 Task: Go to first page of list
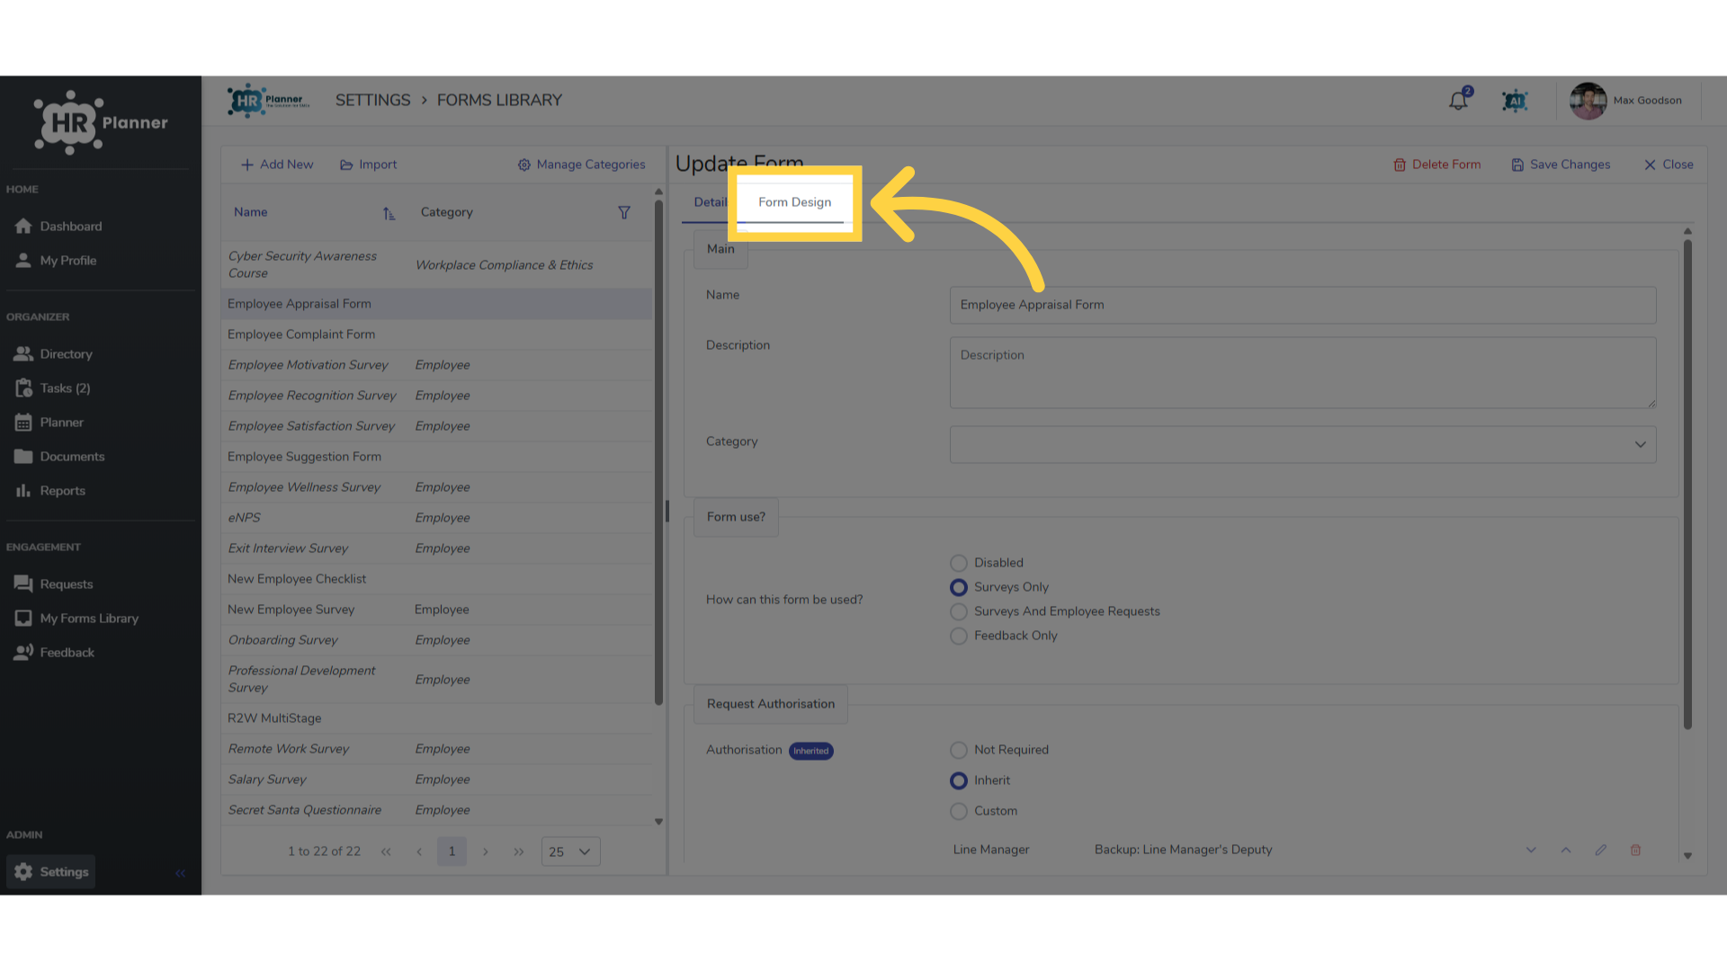point(386,851)
